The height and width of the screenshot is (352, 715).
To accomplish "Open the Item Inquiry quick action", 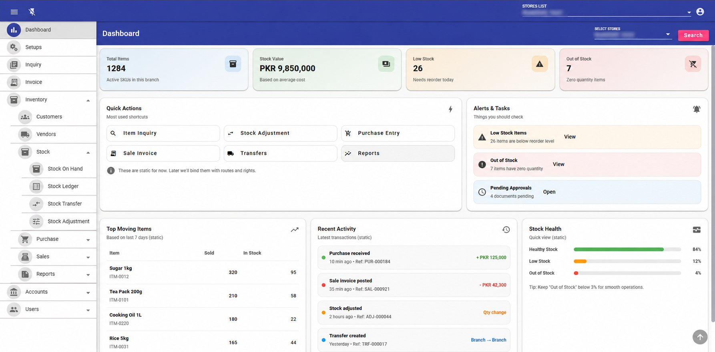I will point(163,133).
